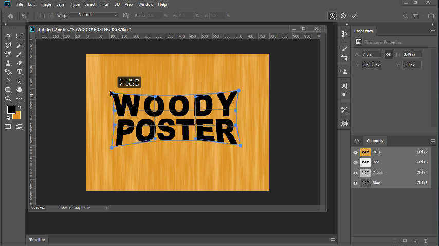Open the Channels panel options menu
Screen dimensions: 439x246
pyautogui.click(x=434, y=141)
